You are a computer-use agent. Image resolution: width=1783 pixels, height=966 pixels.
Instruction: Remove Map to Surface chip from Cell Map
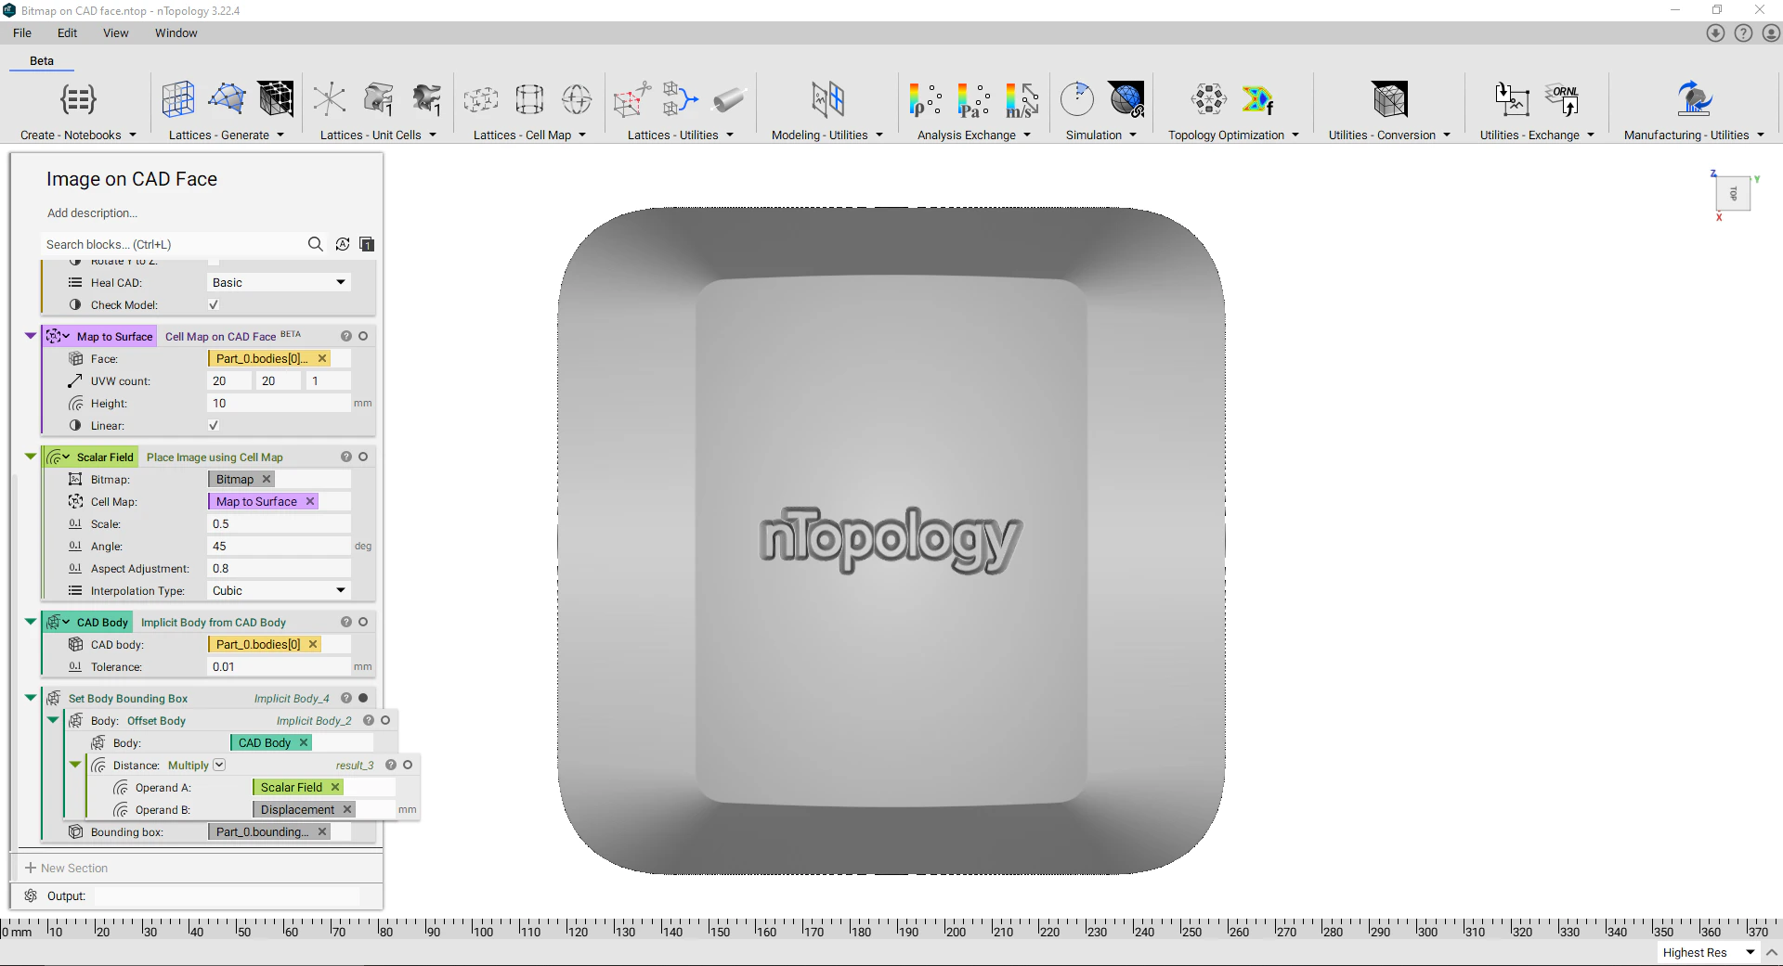click(x=310, y=501)
